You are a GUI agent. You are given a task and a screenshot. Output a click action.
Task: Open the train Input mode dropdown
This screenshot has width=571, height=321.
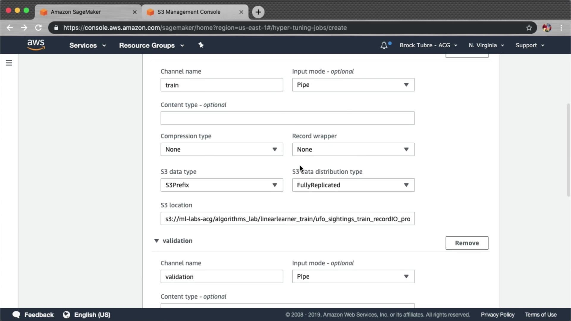coord(353,85)
